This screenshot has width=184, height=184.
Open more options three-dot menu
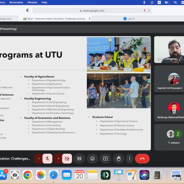[130, 159]
